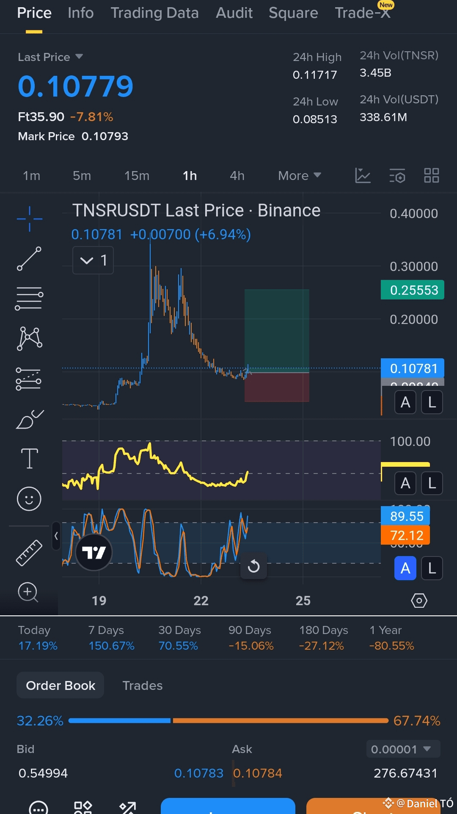Image resolution: width=457 pixels, height=814 pixels.
Task: Toggle log scale L on stochastic pane
Action: (432, 568)
